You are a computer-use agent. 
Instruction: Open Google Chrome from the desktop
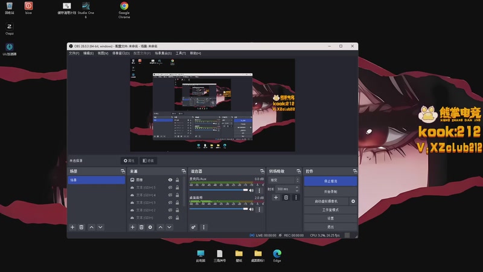pos(124,10)
